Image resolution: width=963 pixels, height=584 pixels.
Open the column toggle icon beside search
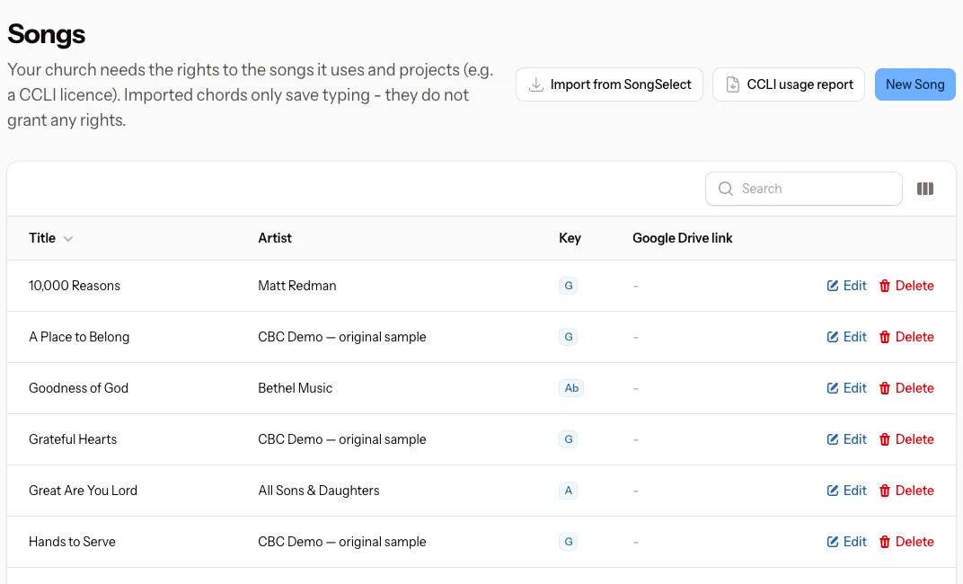click(x=925, y=189)
